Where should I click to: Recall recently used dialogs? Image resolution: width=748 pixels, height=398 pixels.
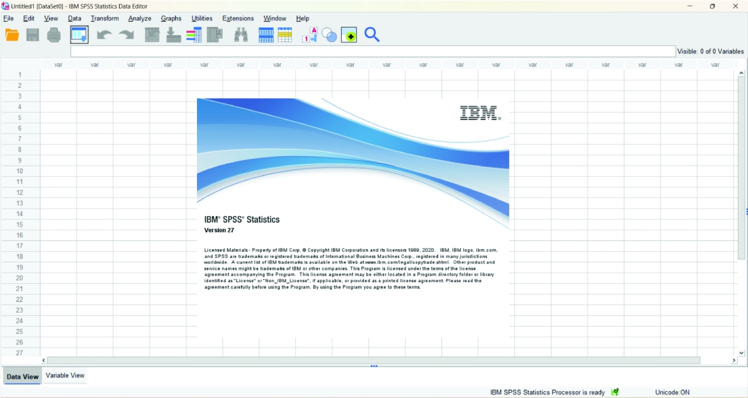coord(79,35)
